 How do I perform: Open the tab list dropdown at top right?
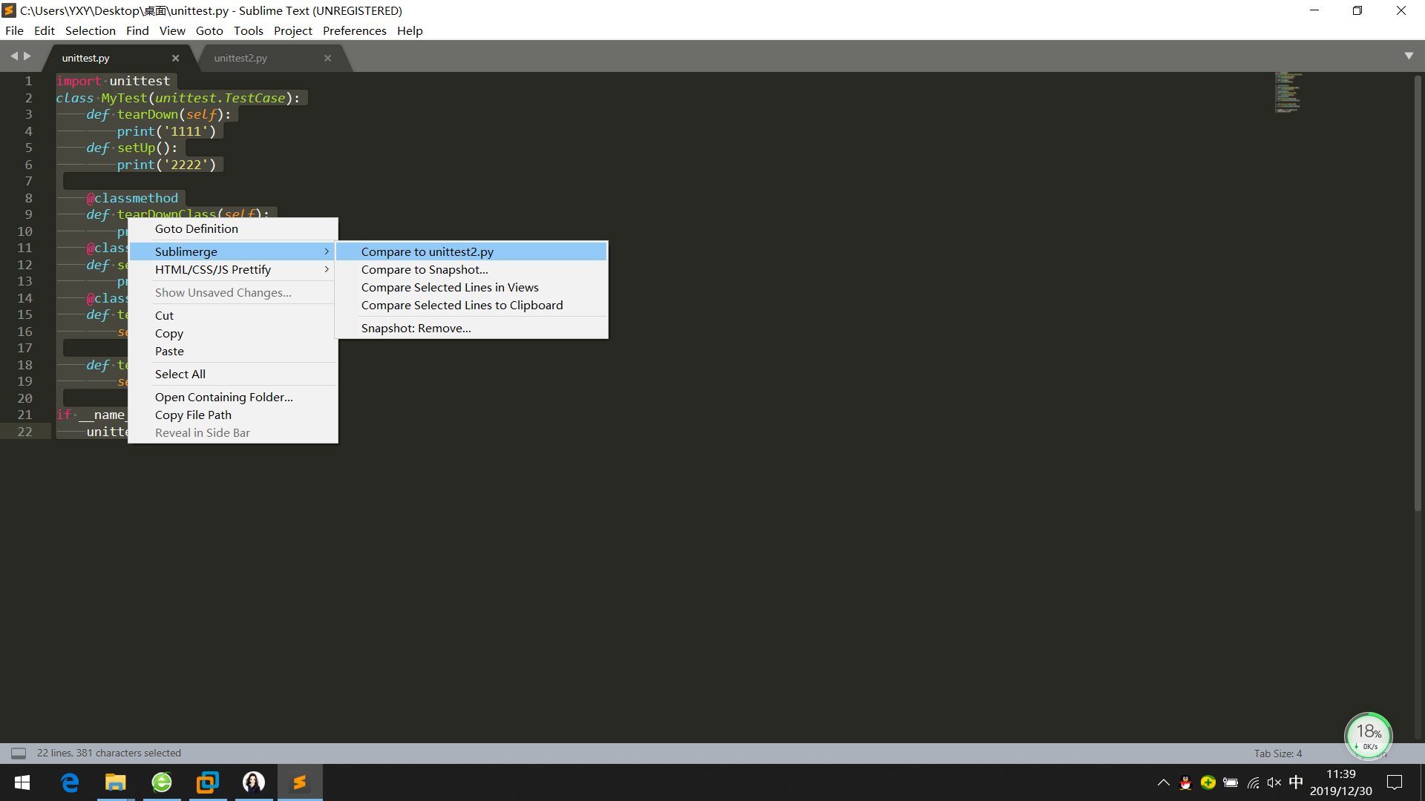(x=1409, y=55)
